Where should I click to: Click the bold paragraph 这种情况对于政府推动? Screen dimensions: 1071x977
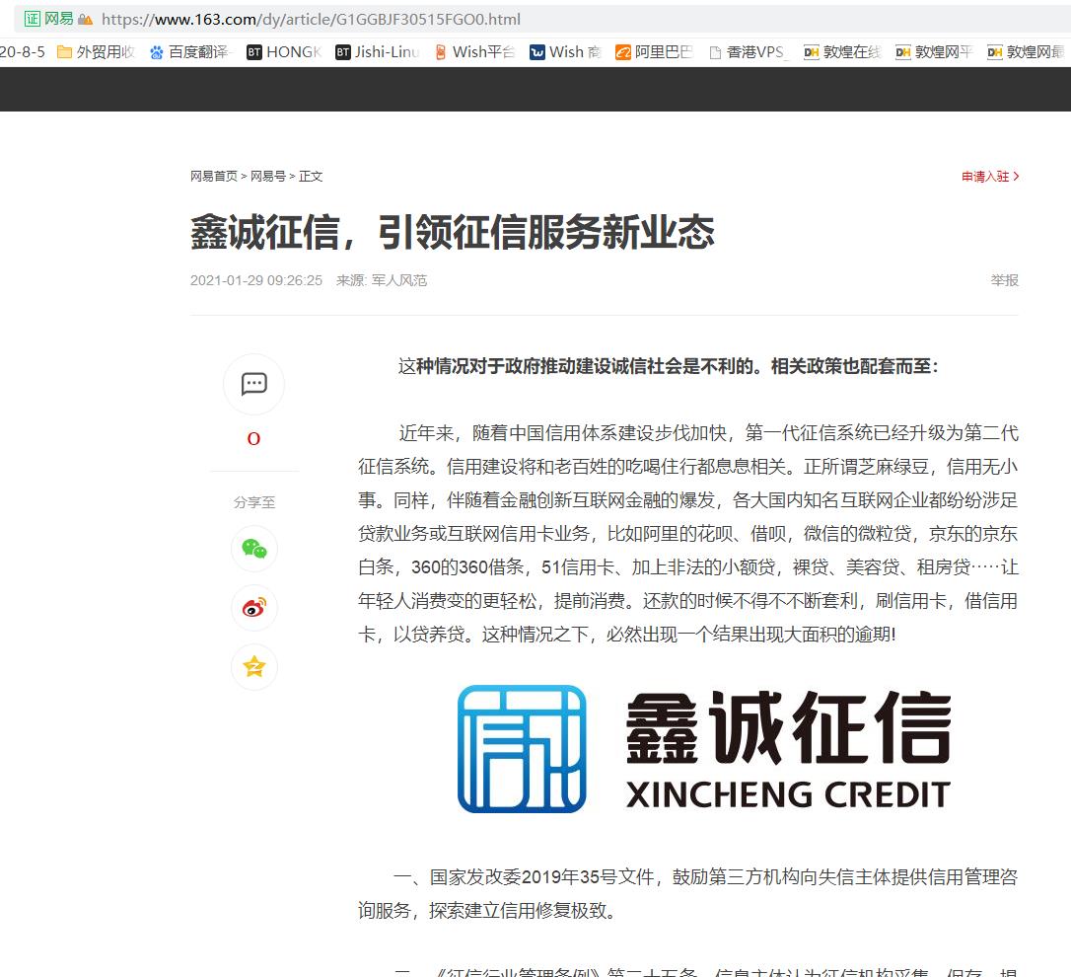click(x=668, y=366)
